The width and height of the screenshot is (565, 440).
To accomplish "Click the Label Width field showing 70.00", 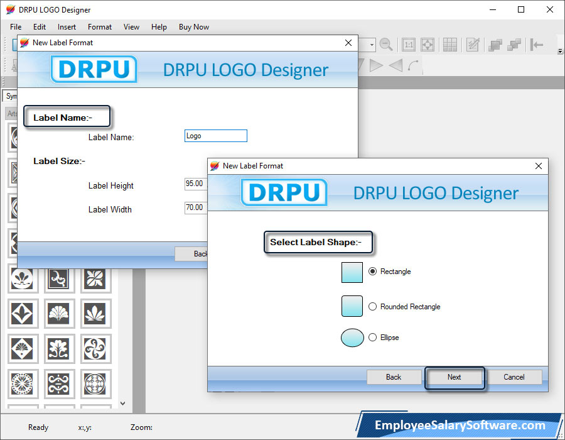I will (196, 207).
